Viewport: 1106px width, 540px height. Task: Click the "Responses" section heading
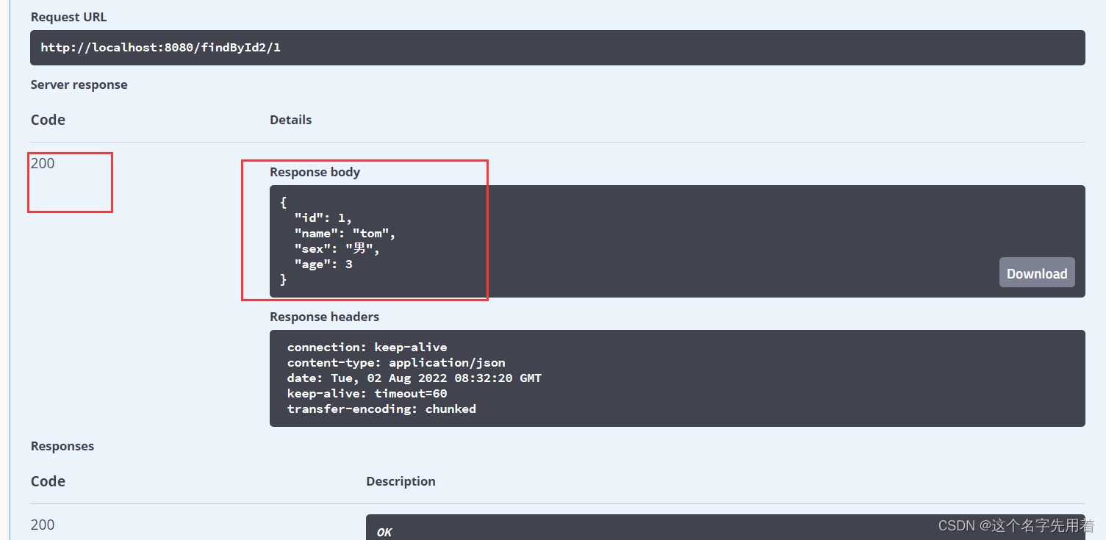pos(62,446)
